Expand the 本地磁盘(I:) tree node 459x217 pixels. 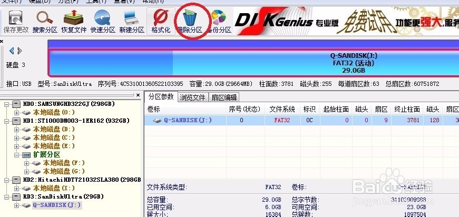(16, 189)
